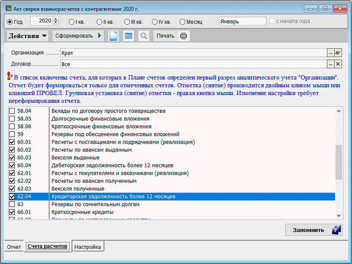Switch to the Отчет tab

pos(14,247)
